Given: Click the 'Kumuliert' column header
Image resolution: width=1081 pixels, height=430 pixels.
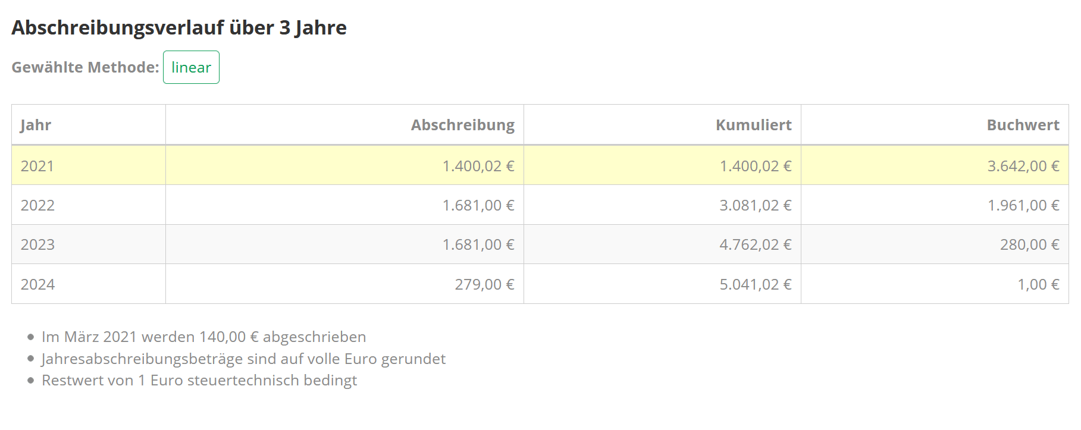Looking at the screenshot, I should [x=753, y=125].
